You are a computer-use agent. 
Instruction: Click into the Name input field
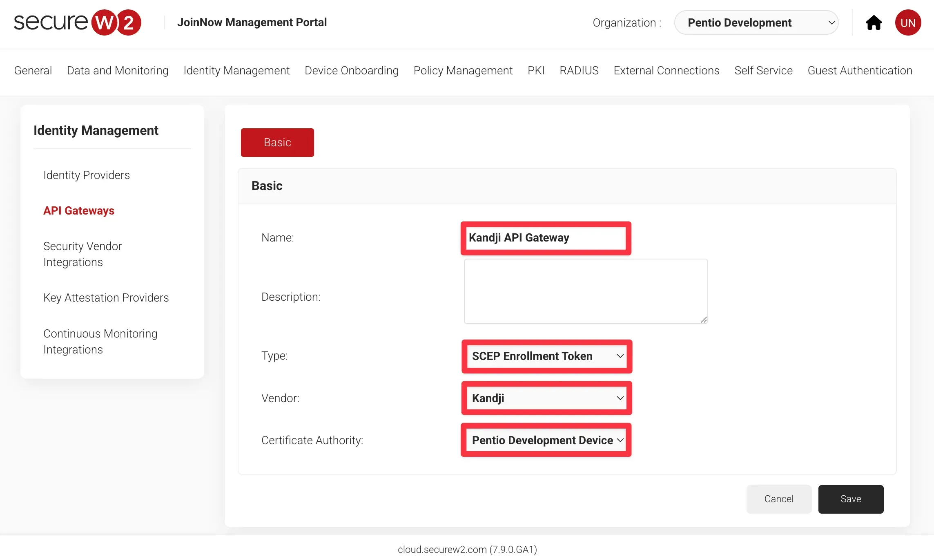[546, 238]
